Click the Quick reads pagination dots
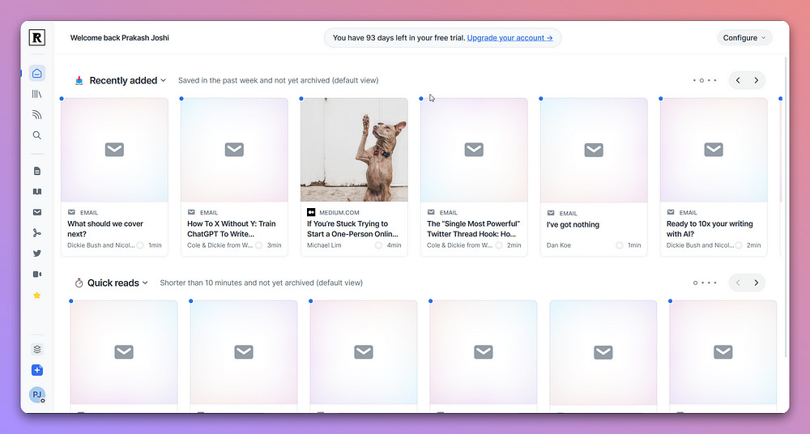Image resolution: width=810 pixels, height=434 pixels. click(706, 283)
